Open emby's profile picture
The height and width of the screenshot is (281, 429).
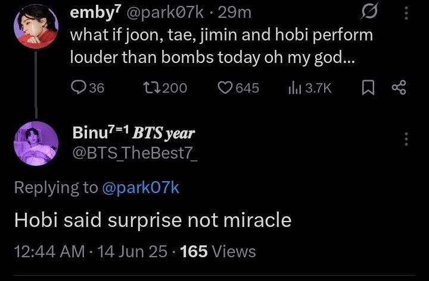(x=36, y=26)
